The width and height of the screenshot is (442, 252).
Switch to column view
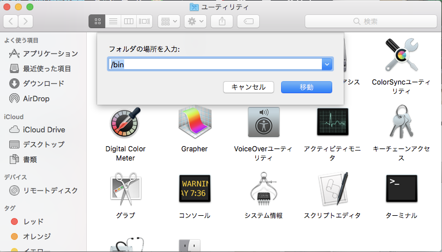[x=129, y=21]
